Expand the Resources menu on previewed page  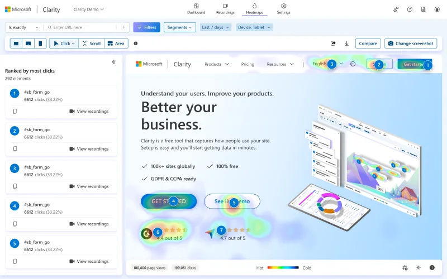(280, 64)
